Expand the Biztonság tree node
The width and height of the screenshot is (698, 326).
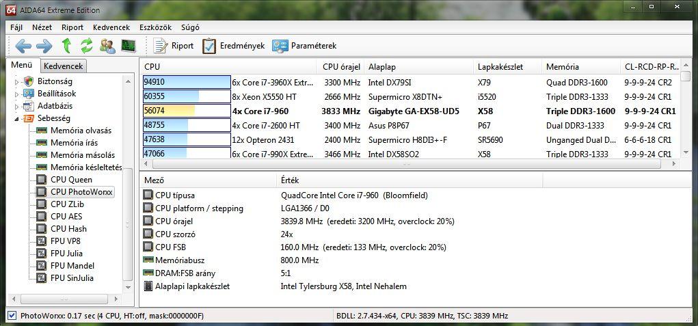tap(17, 82)
